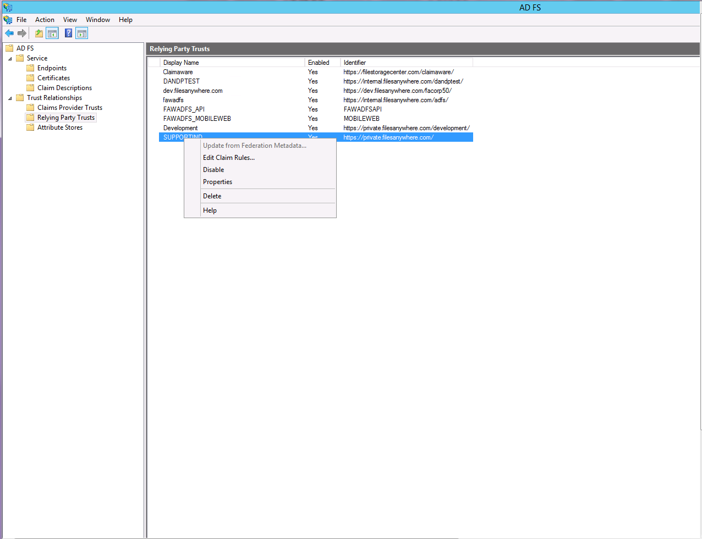702x539 pixels.
Task: Open Properties from the context menu
Action: (217, 181)
